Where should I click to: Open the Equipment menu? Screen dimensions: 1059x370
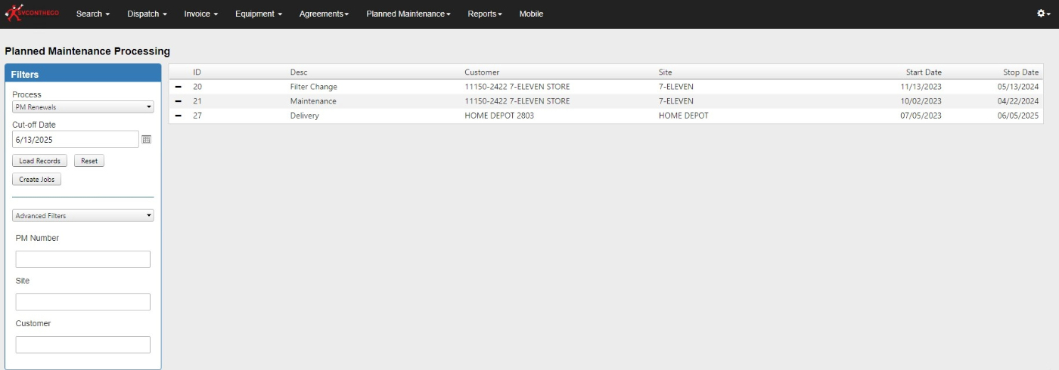coord(258,14)
